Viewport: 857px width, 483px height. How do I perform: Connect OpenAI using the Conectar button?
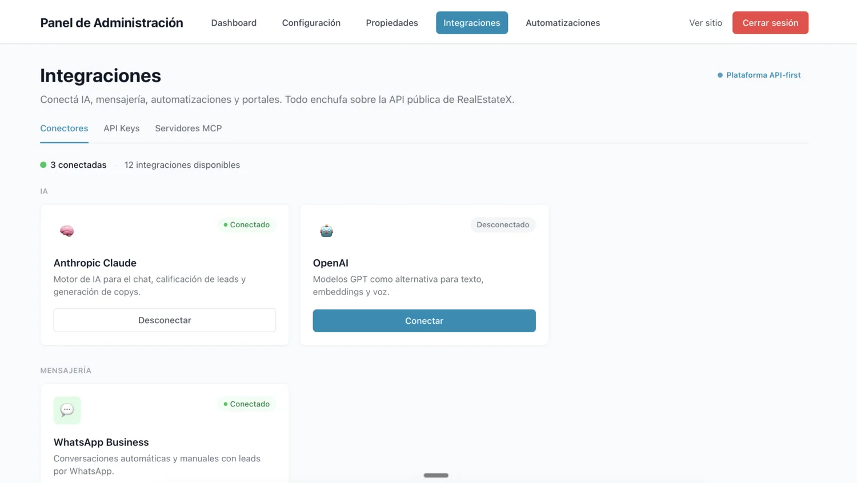coord(424,321)
